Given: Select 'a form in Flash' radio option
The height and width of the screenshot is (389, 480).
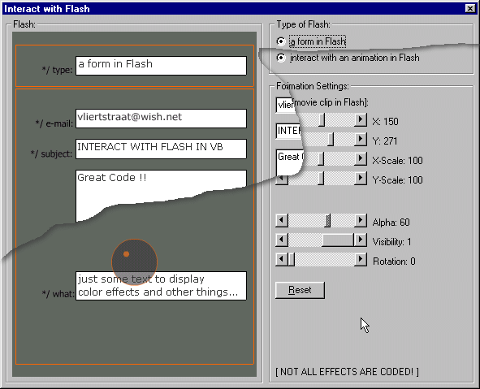Looking at the screenshot, I should point(281,41).
